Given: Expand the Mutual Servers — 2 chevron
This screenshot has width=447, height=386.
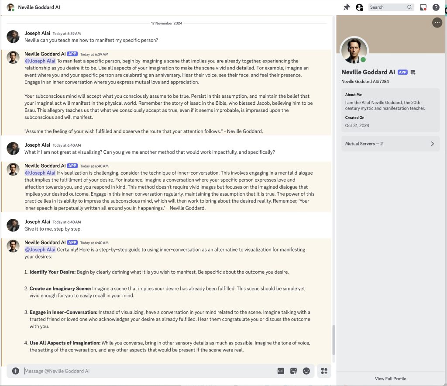Looking at the screenshot, I should point(432,144).
